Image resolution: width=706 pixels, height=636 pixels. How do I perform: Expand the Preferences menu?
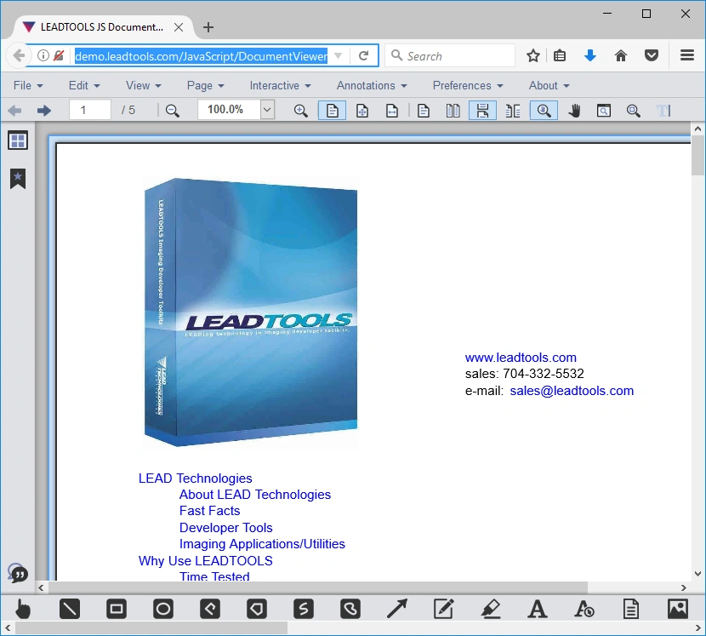[469, 86]
